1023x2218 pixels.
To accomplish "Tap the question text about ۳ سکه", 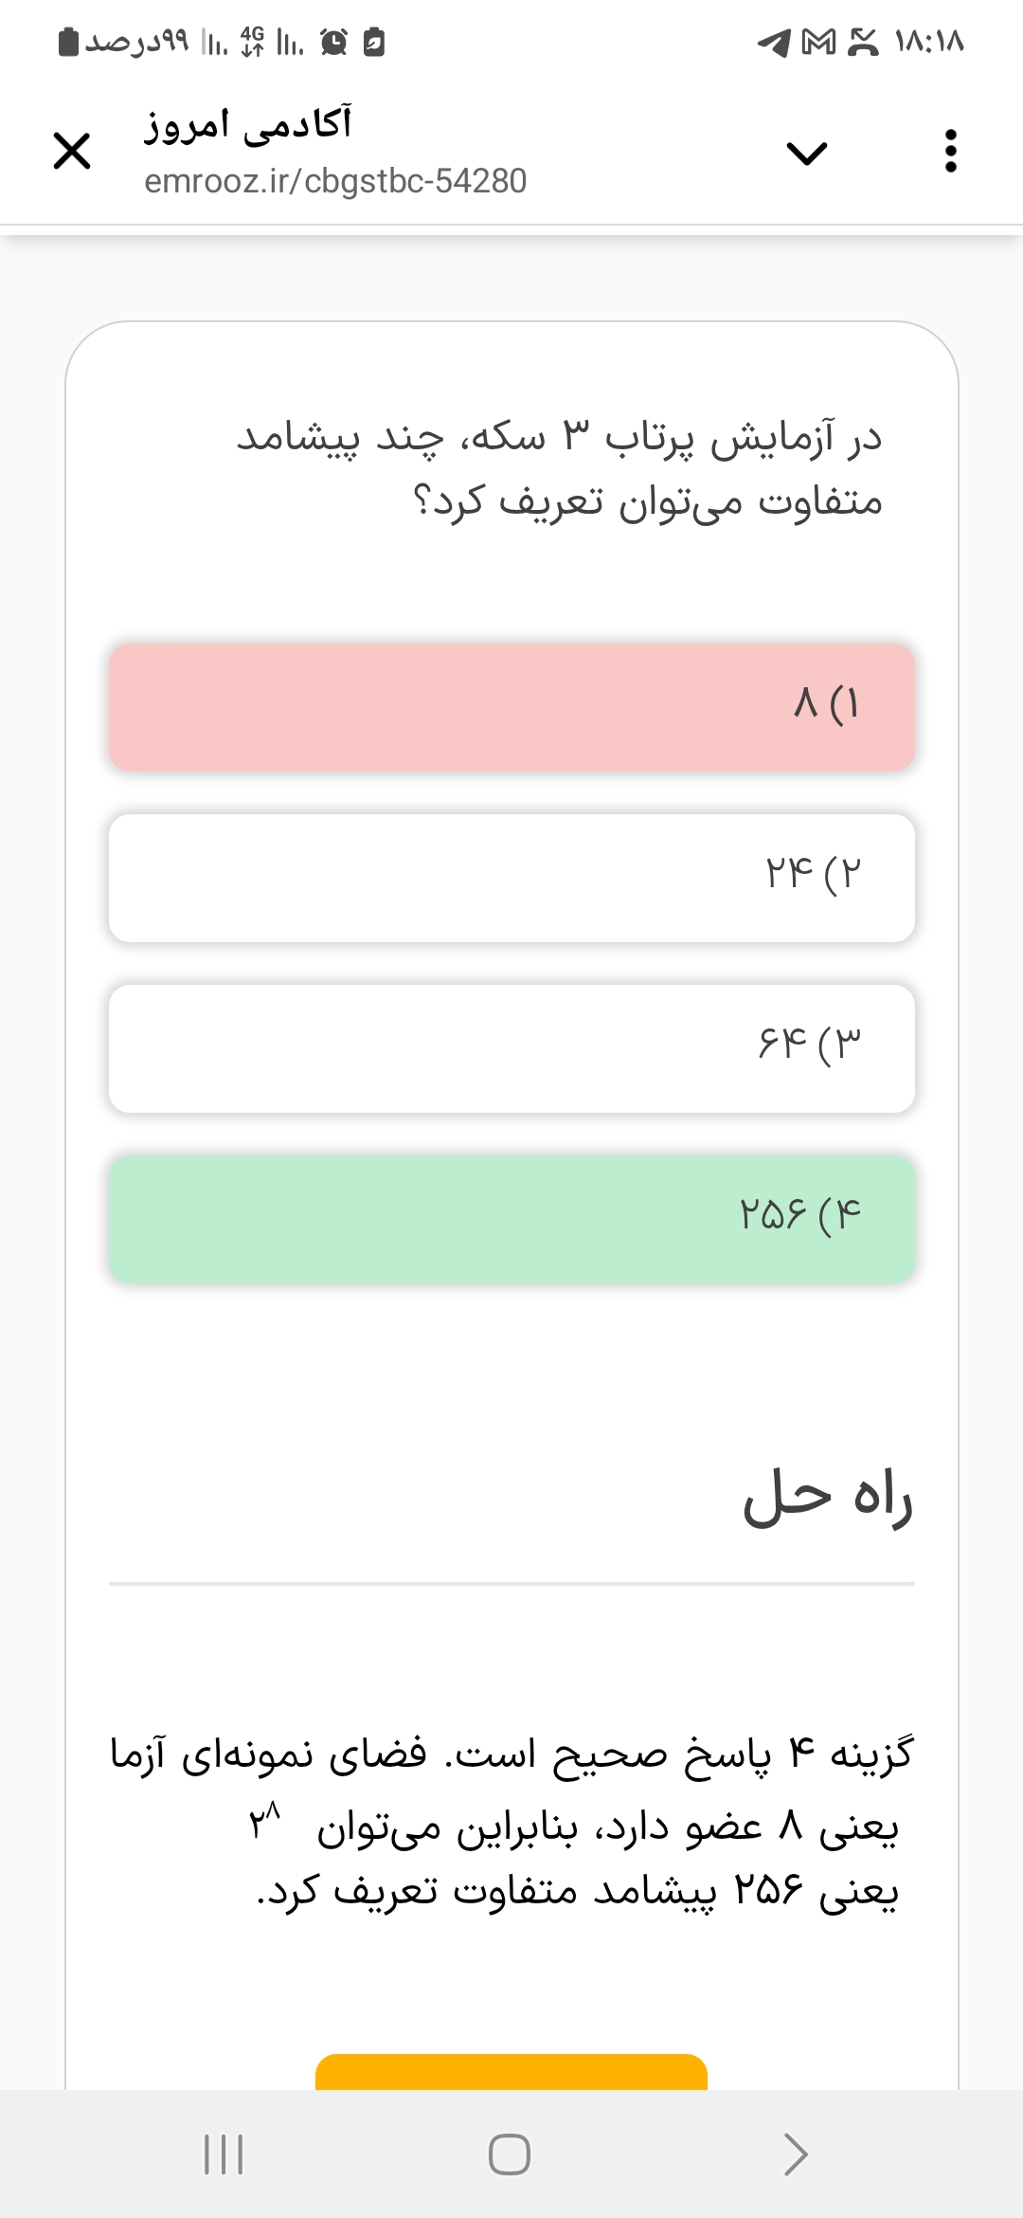I will 559,469.
